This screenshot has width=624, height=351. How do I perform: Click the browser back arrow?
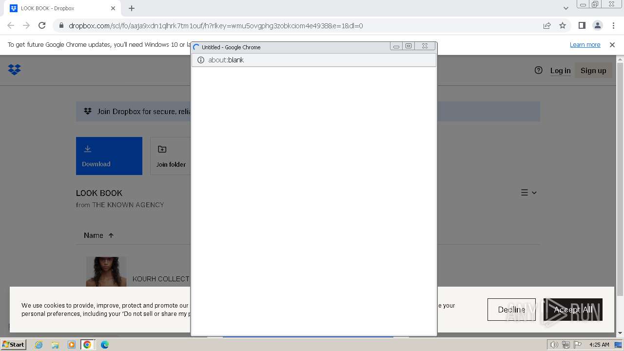pyautogui.click(x=11, y=25)
